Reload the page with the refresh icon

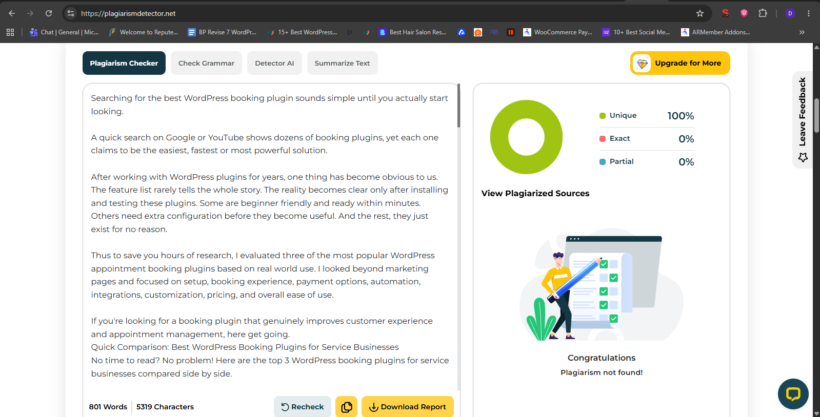(49, 13)
